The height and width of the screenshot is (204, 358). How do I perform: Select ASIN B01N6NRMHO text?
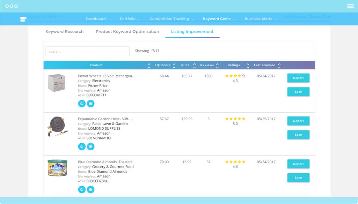[98, 138]
